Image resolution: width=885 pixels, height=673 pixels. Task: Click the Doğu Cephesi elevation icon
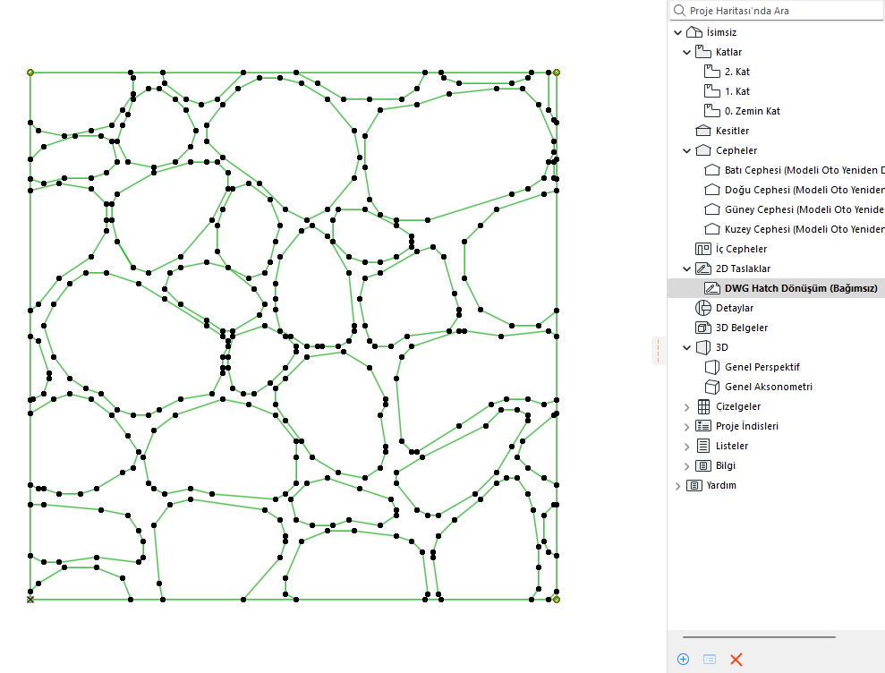[x=711, y=190]
